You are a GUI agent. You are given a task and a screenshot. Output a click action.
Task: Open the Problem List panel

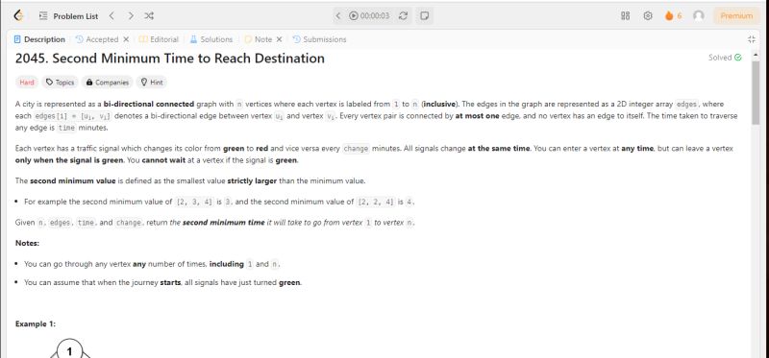point(68,16)
